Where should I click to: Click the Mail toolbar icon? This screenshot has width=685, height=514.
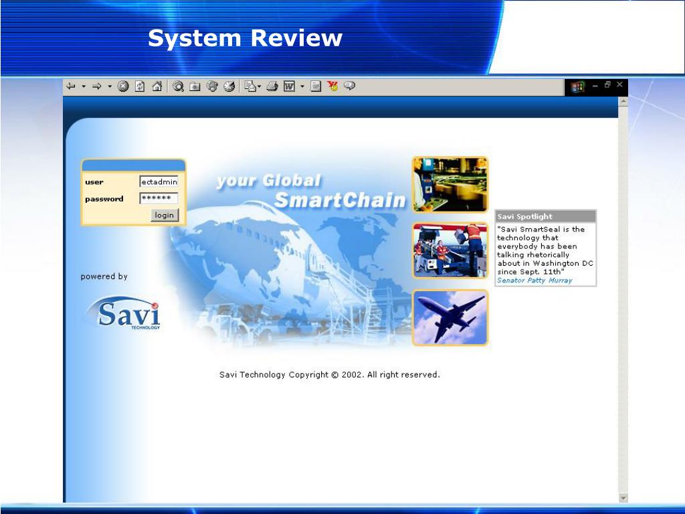250,86
